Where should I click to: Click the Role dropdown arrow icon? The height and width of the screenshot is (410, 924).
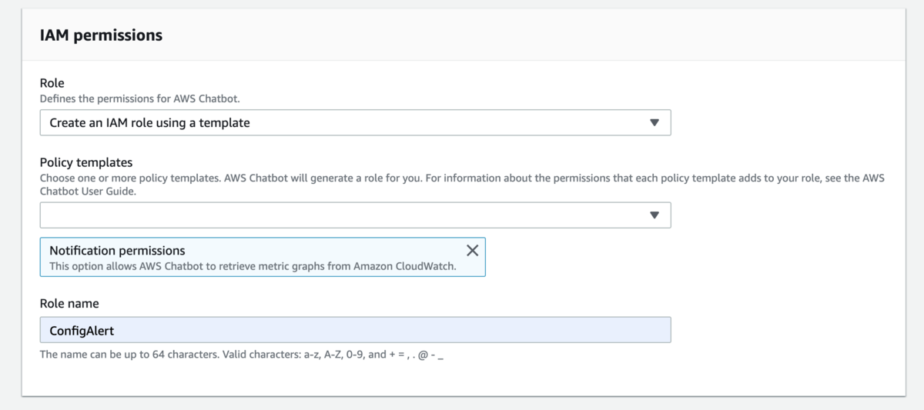click(x=654, y=123)
